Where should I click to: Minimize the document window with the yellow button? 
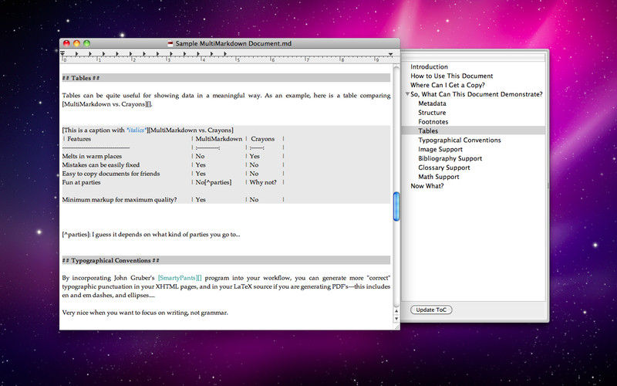click(x=76, y=43)
